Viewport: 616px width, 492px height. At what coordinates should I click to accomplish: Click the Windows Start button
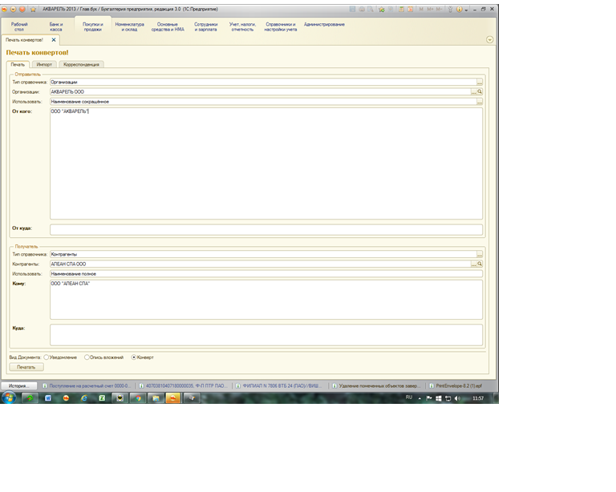[x=9, y=397]
